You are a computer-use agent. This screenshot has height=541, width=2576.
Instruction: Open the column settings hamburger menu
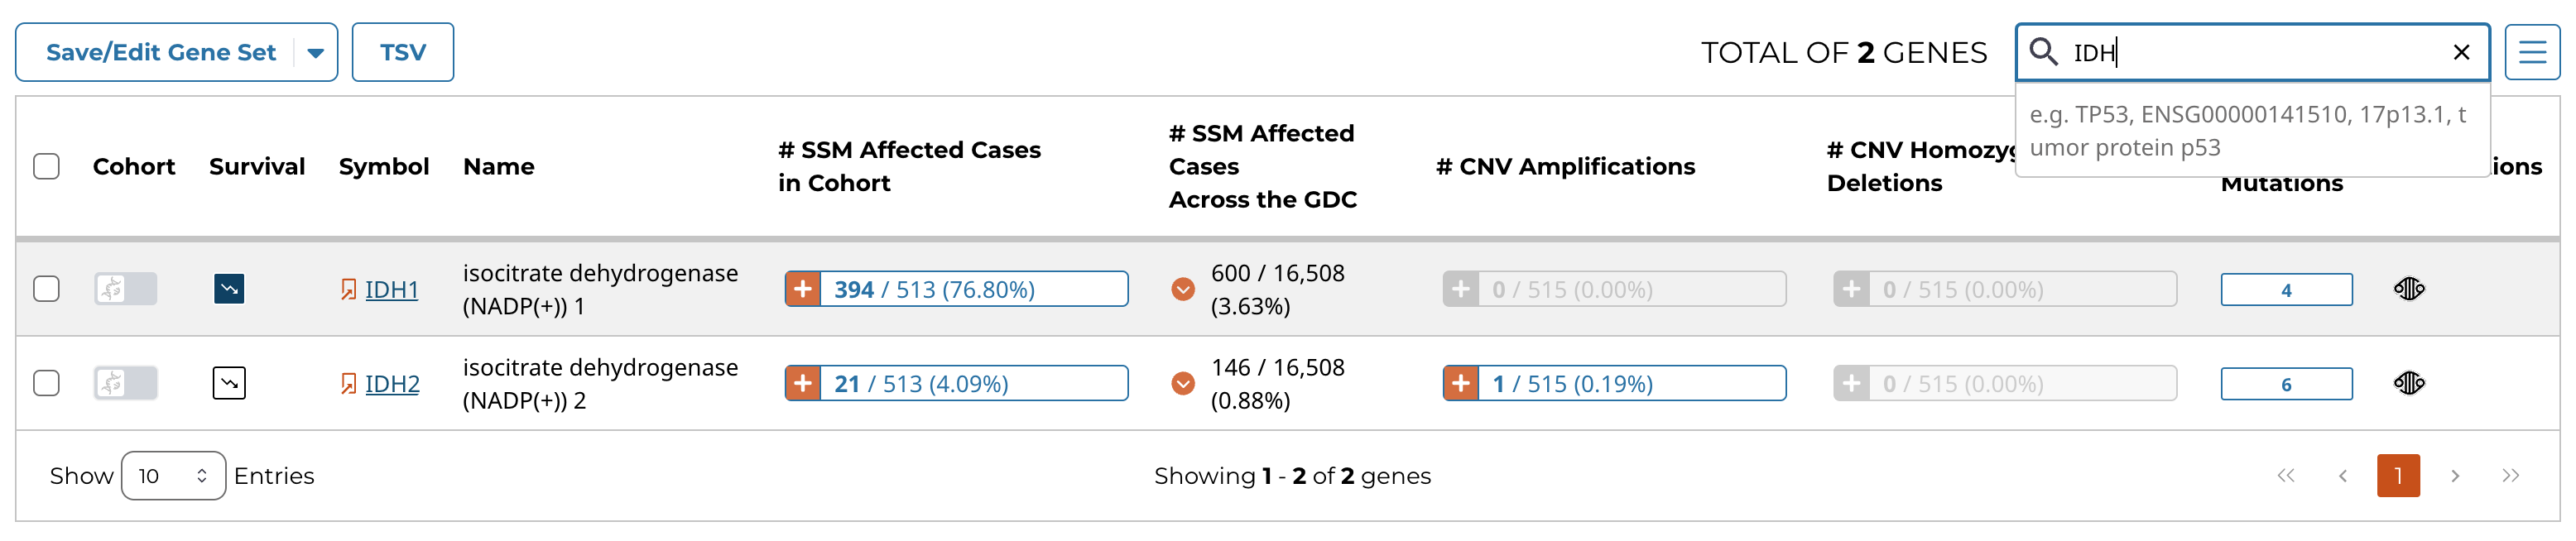[2532, 52]
